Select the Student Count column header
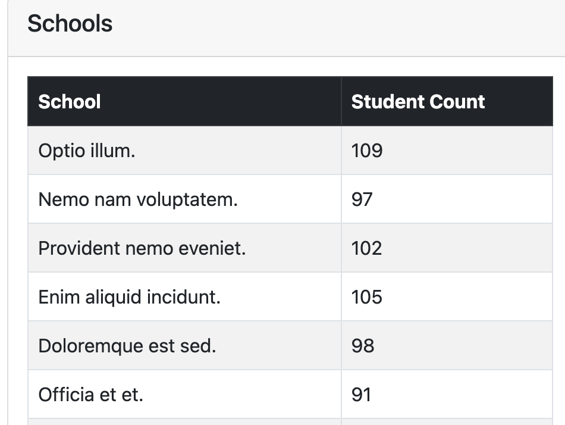565x425 pixels. click(x=447, y=101)
